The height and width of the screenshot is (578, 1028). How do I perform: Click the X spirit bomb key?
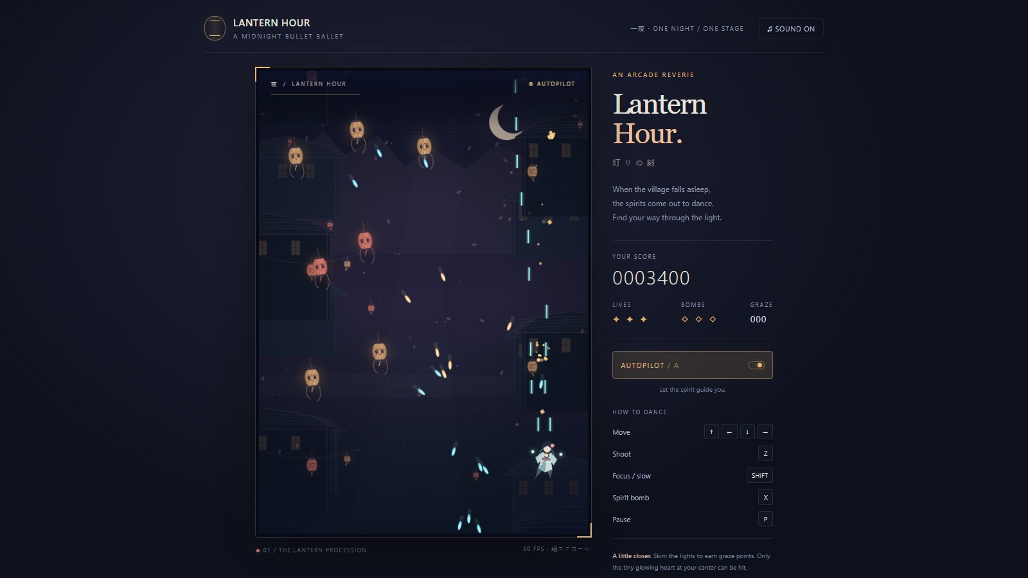point(765,498)
